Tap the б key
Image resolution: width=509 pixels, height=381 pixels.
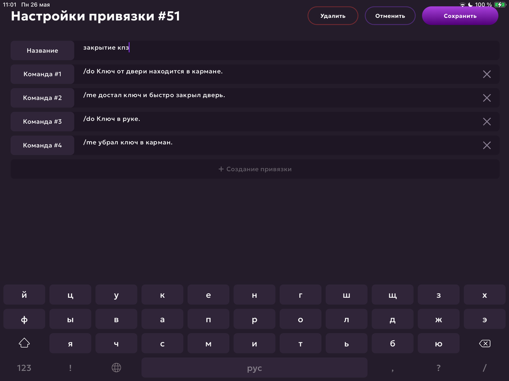tap(393, 343)
